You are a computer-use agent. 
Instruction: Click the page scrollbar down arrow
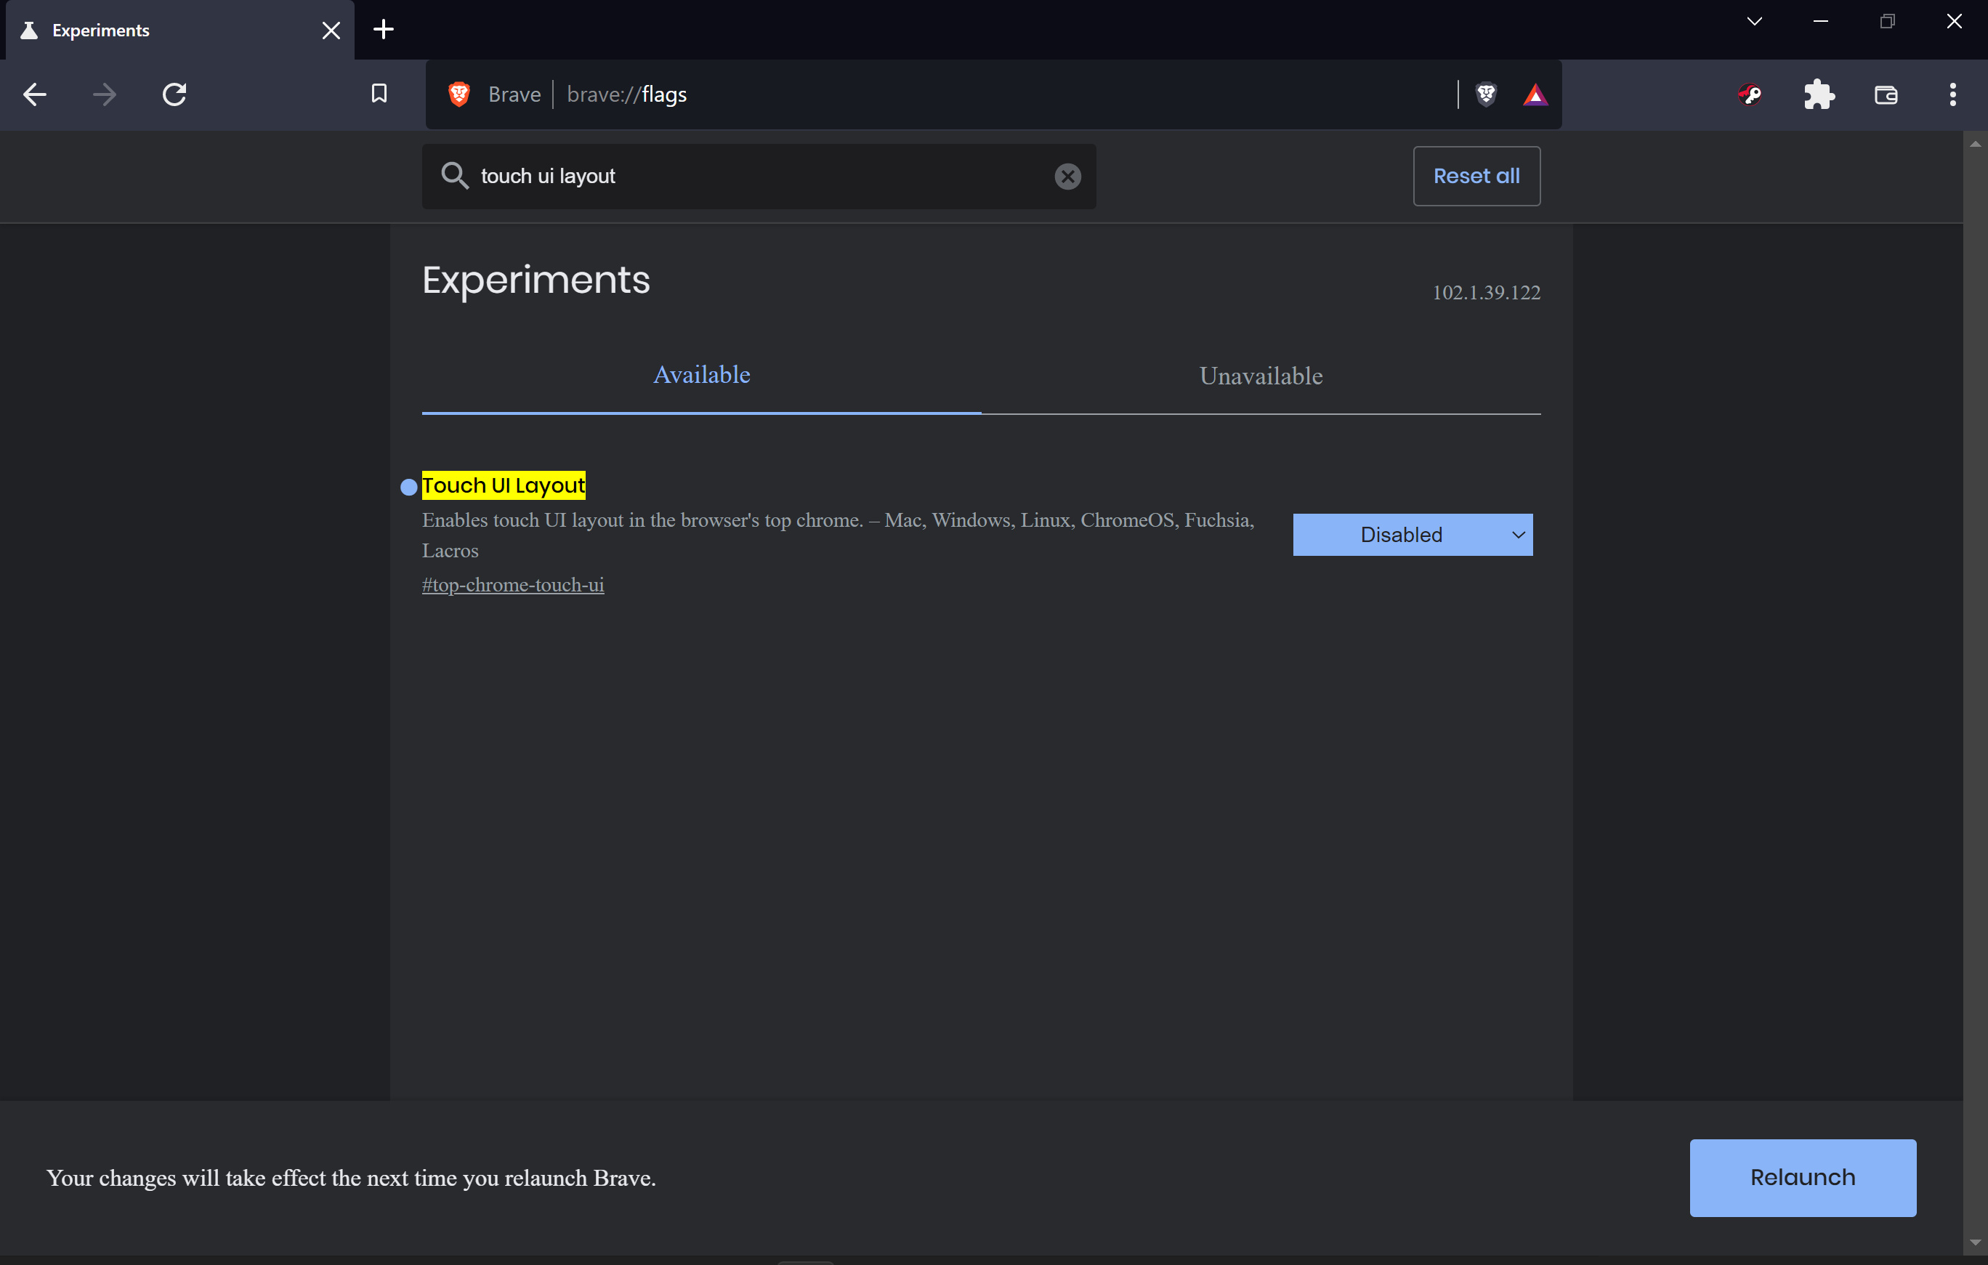pyautogui.click(x=1975, y=1242)
